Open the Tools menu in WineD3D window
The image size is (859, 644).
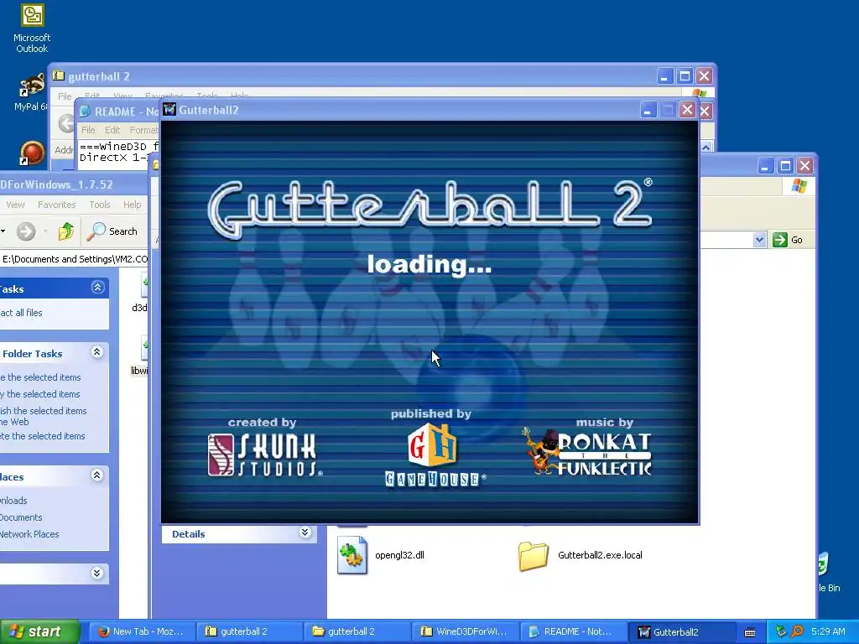pyautogui.click(x=100, y=205)
